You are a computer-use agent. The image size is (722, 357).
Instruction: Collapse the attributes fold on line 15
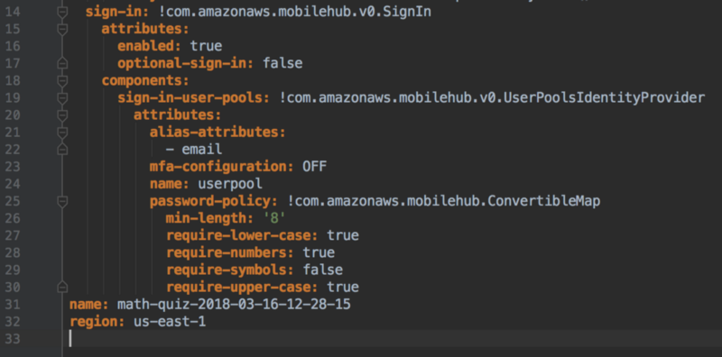click(62, 30)
